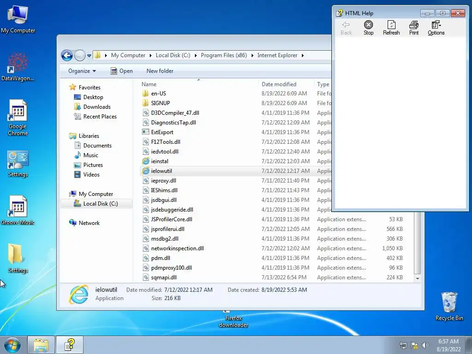Select the SIGNUP folder icon
The width and height of the screenshot is (472, 354).
tap(145, 103)
